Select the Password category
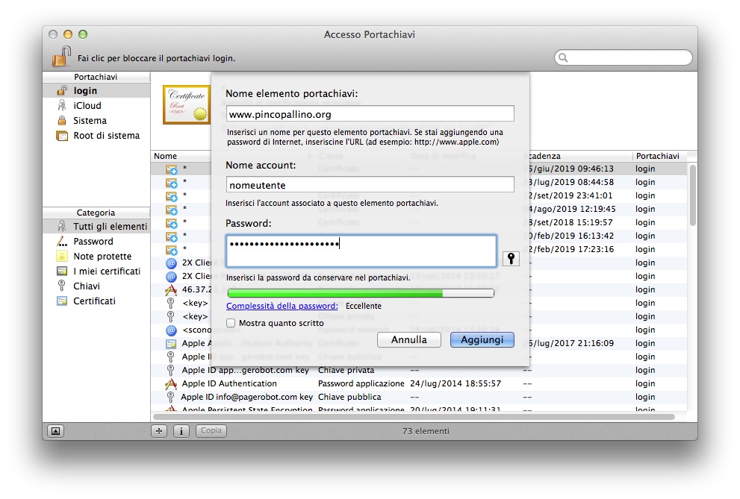 pyautogui.click(x=93, y=242)
